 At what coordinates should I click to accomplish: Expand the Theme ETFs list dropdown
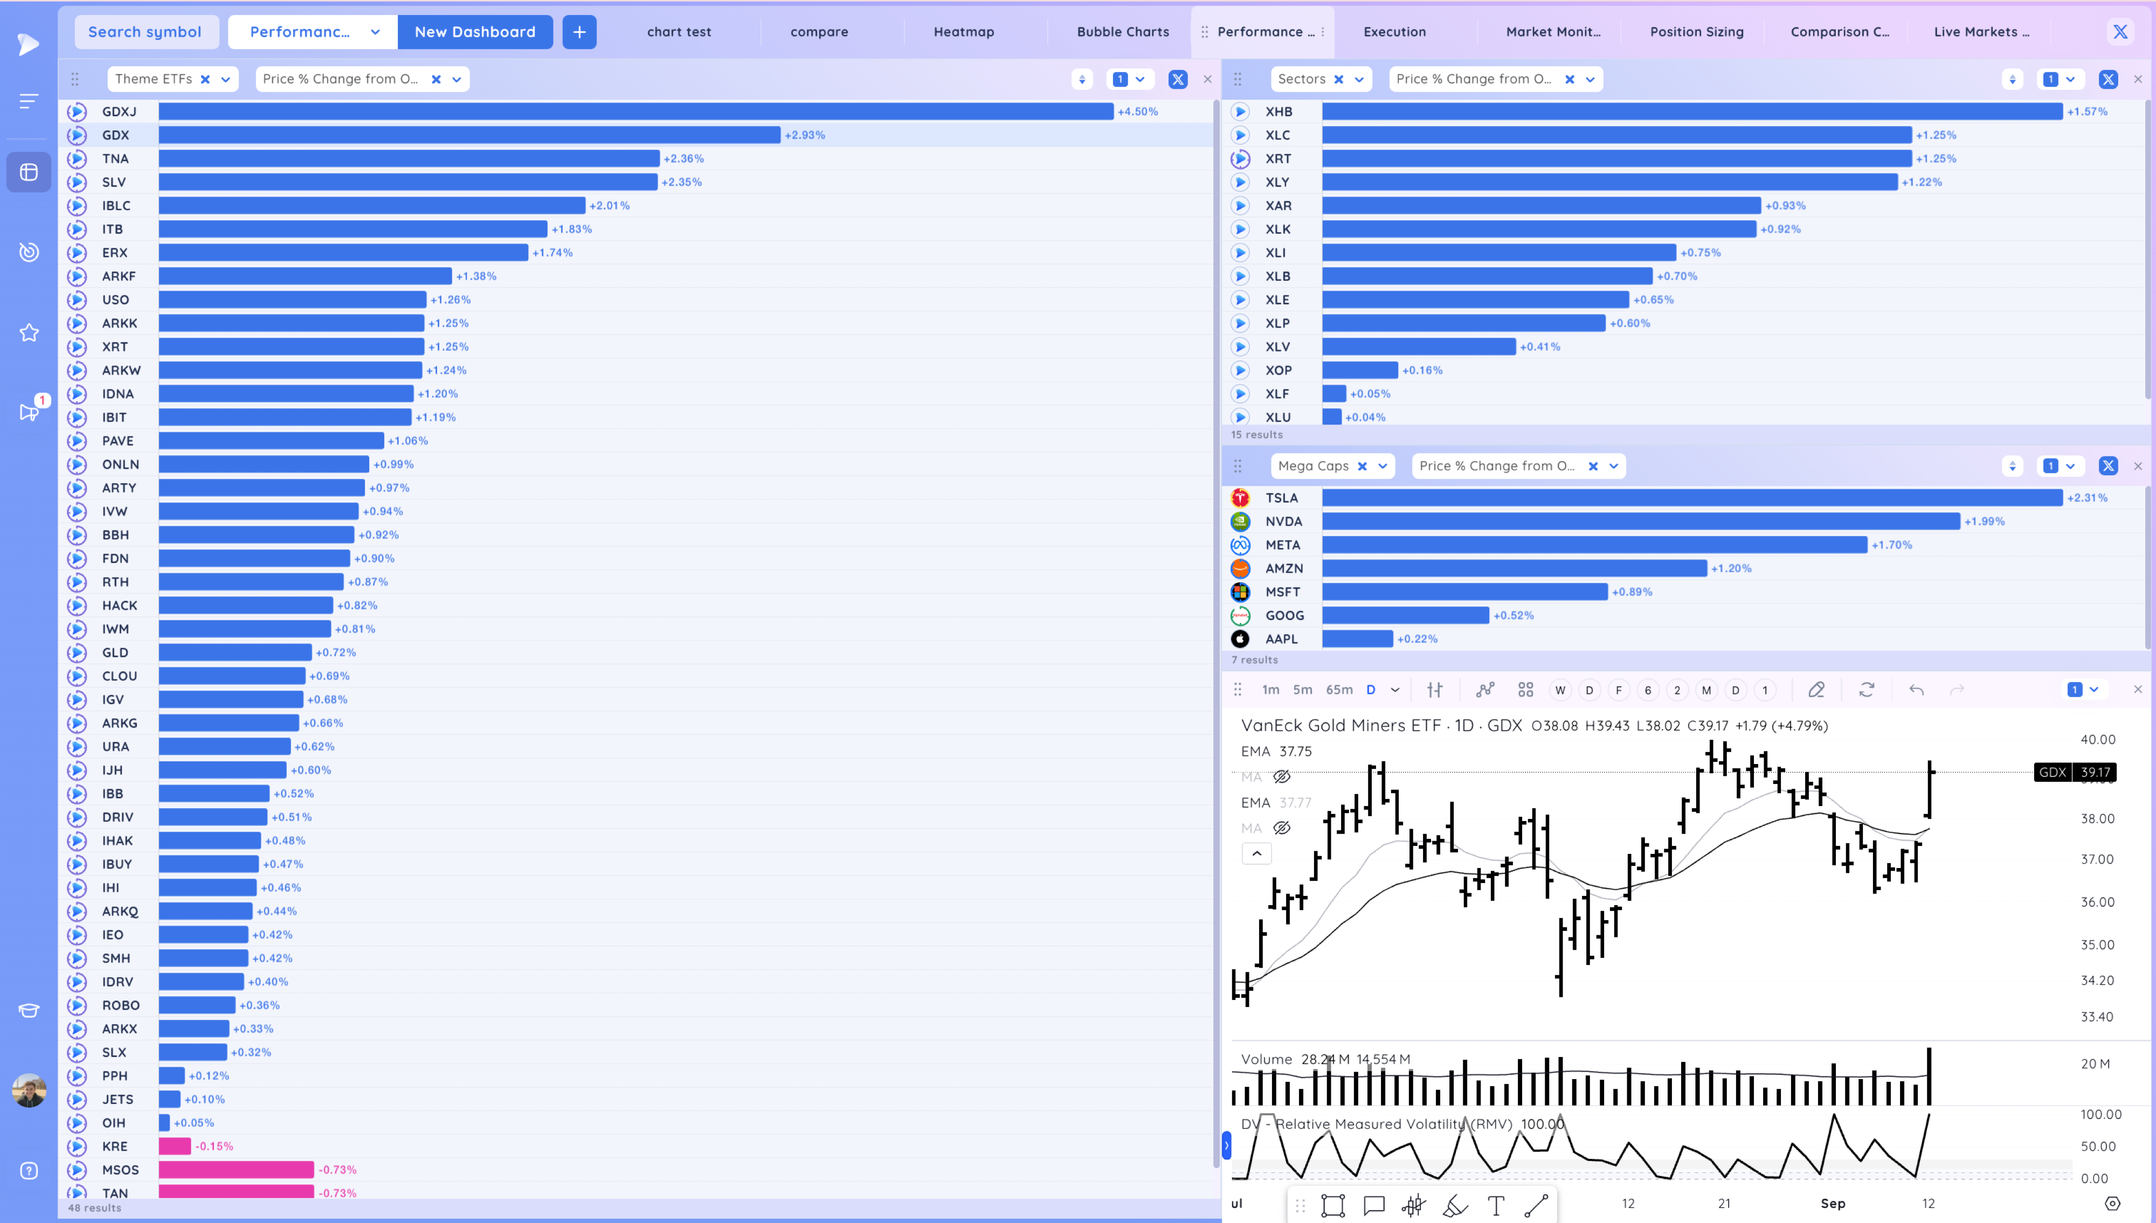coord(225,79)
